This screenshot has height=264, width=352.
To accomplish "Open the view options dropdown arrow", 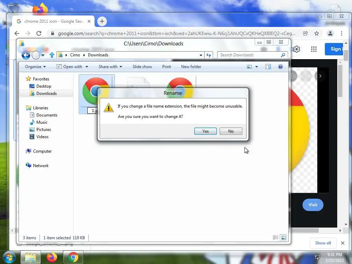I will click(256, 67).
